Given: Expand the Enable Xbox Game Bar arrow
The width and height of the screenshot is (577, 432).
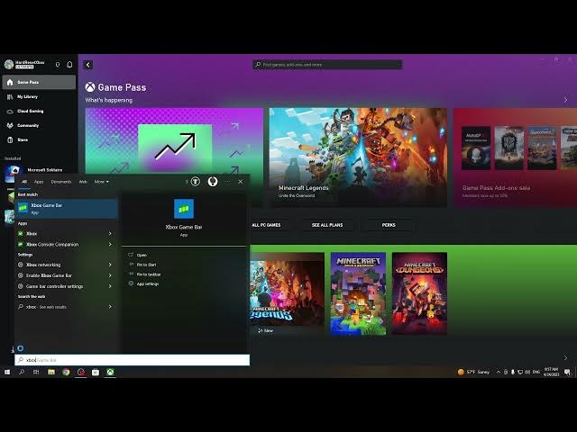Looking at the screenshot, I should (110, 275).
